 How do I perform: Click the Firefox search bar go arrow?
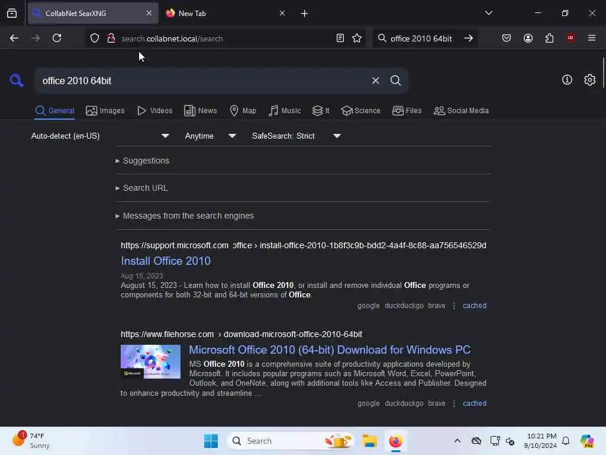(469, 38)
